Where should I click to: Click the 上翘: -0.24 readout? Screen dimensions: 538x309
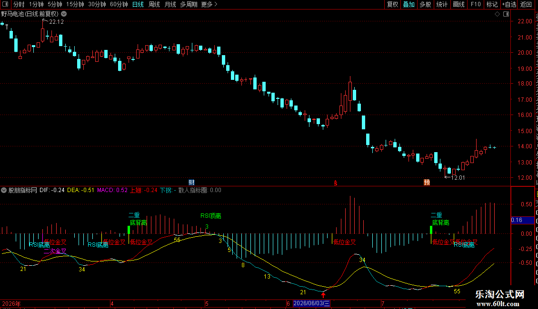[x=143, y=190]
